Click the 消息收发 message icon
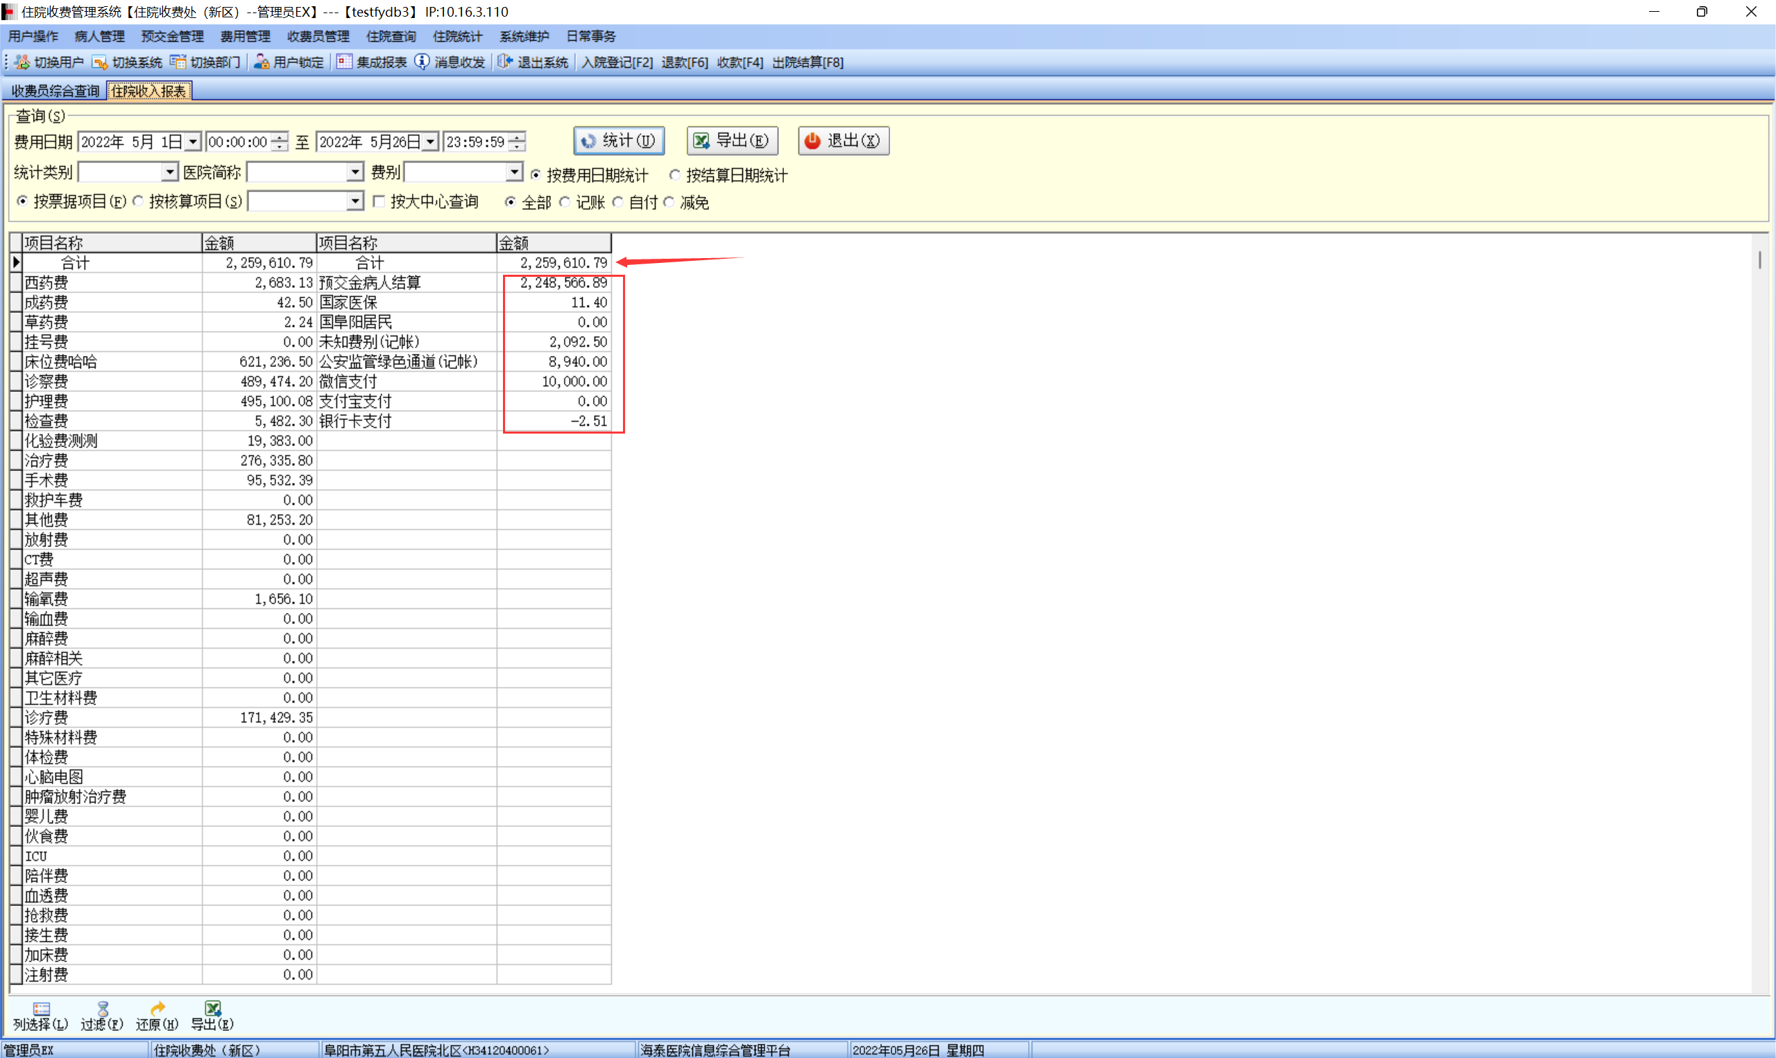The width and height of the screenshot is (1776, 1058). tap(422, 62)
